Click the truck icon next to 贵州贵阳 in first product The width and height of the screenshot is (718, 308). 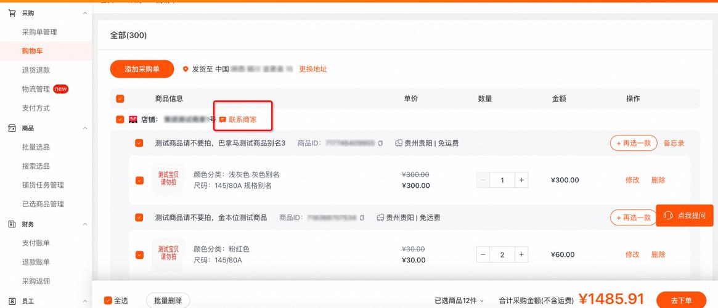tap(398, 143)
